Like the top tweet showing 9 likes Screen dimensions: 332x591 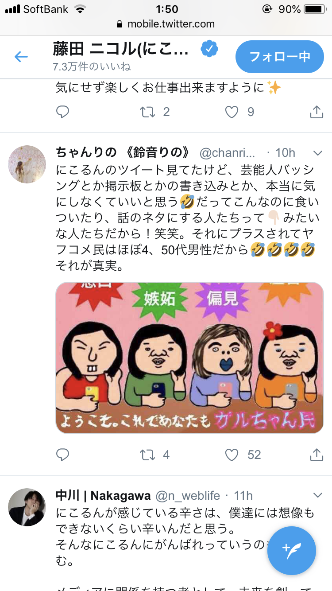[232, 112]
